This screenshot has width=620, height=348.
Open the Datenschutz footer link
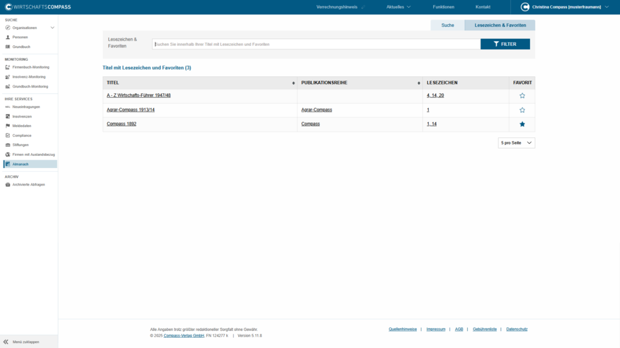pyautogui.click(x=517, y=329)
